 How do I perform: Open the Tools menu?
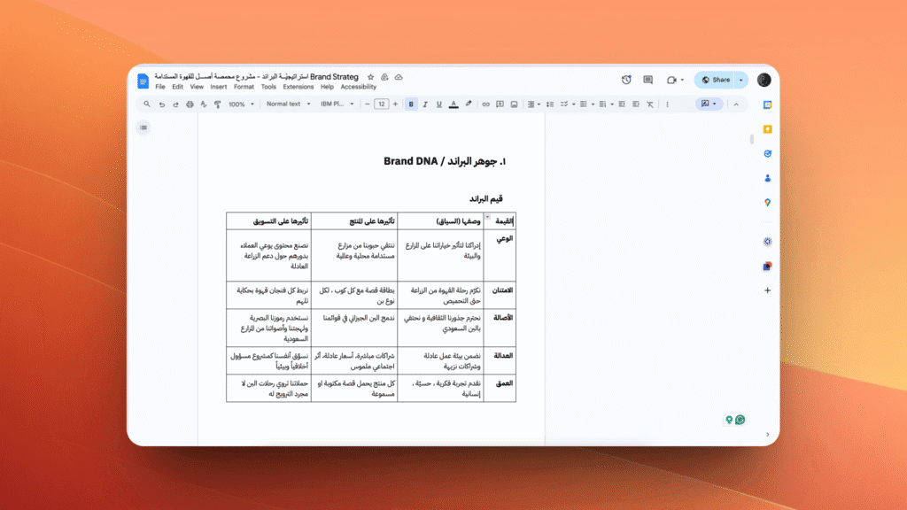click(268, 87)
